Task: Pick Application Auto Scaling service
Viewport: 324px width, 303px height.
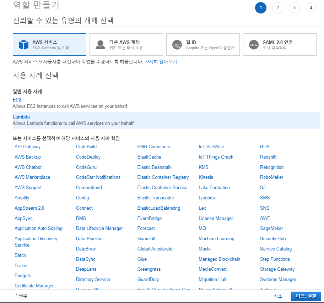Action: (38, 228)
